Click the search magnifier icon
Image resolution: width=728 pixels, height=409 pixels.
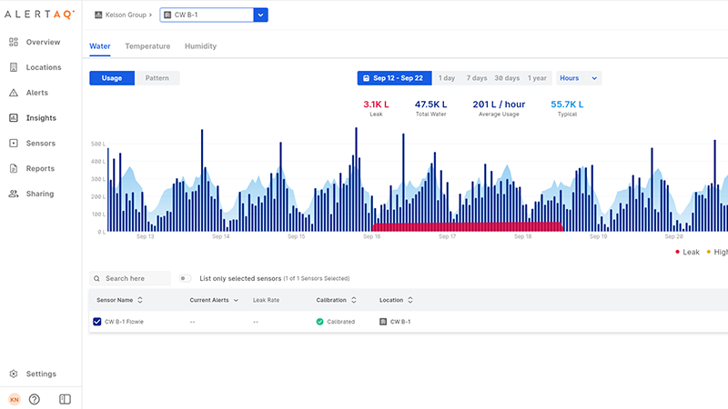point(96,279)
